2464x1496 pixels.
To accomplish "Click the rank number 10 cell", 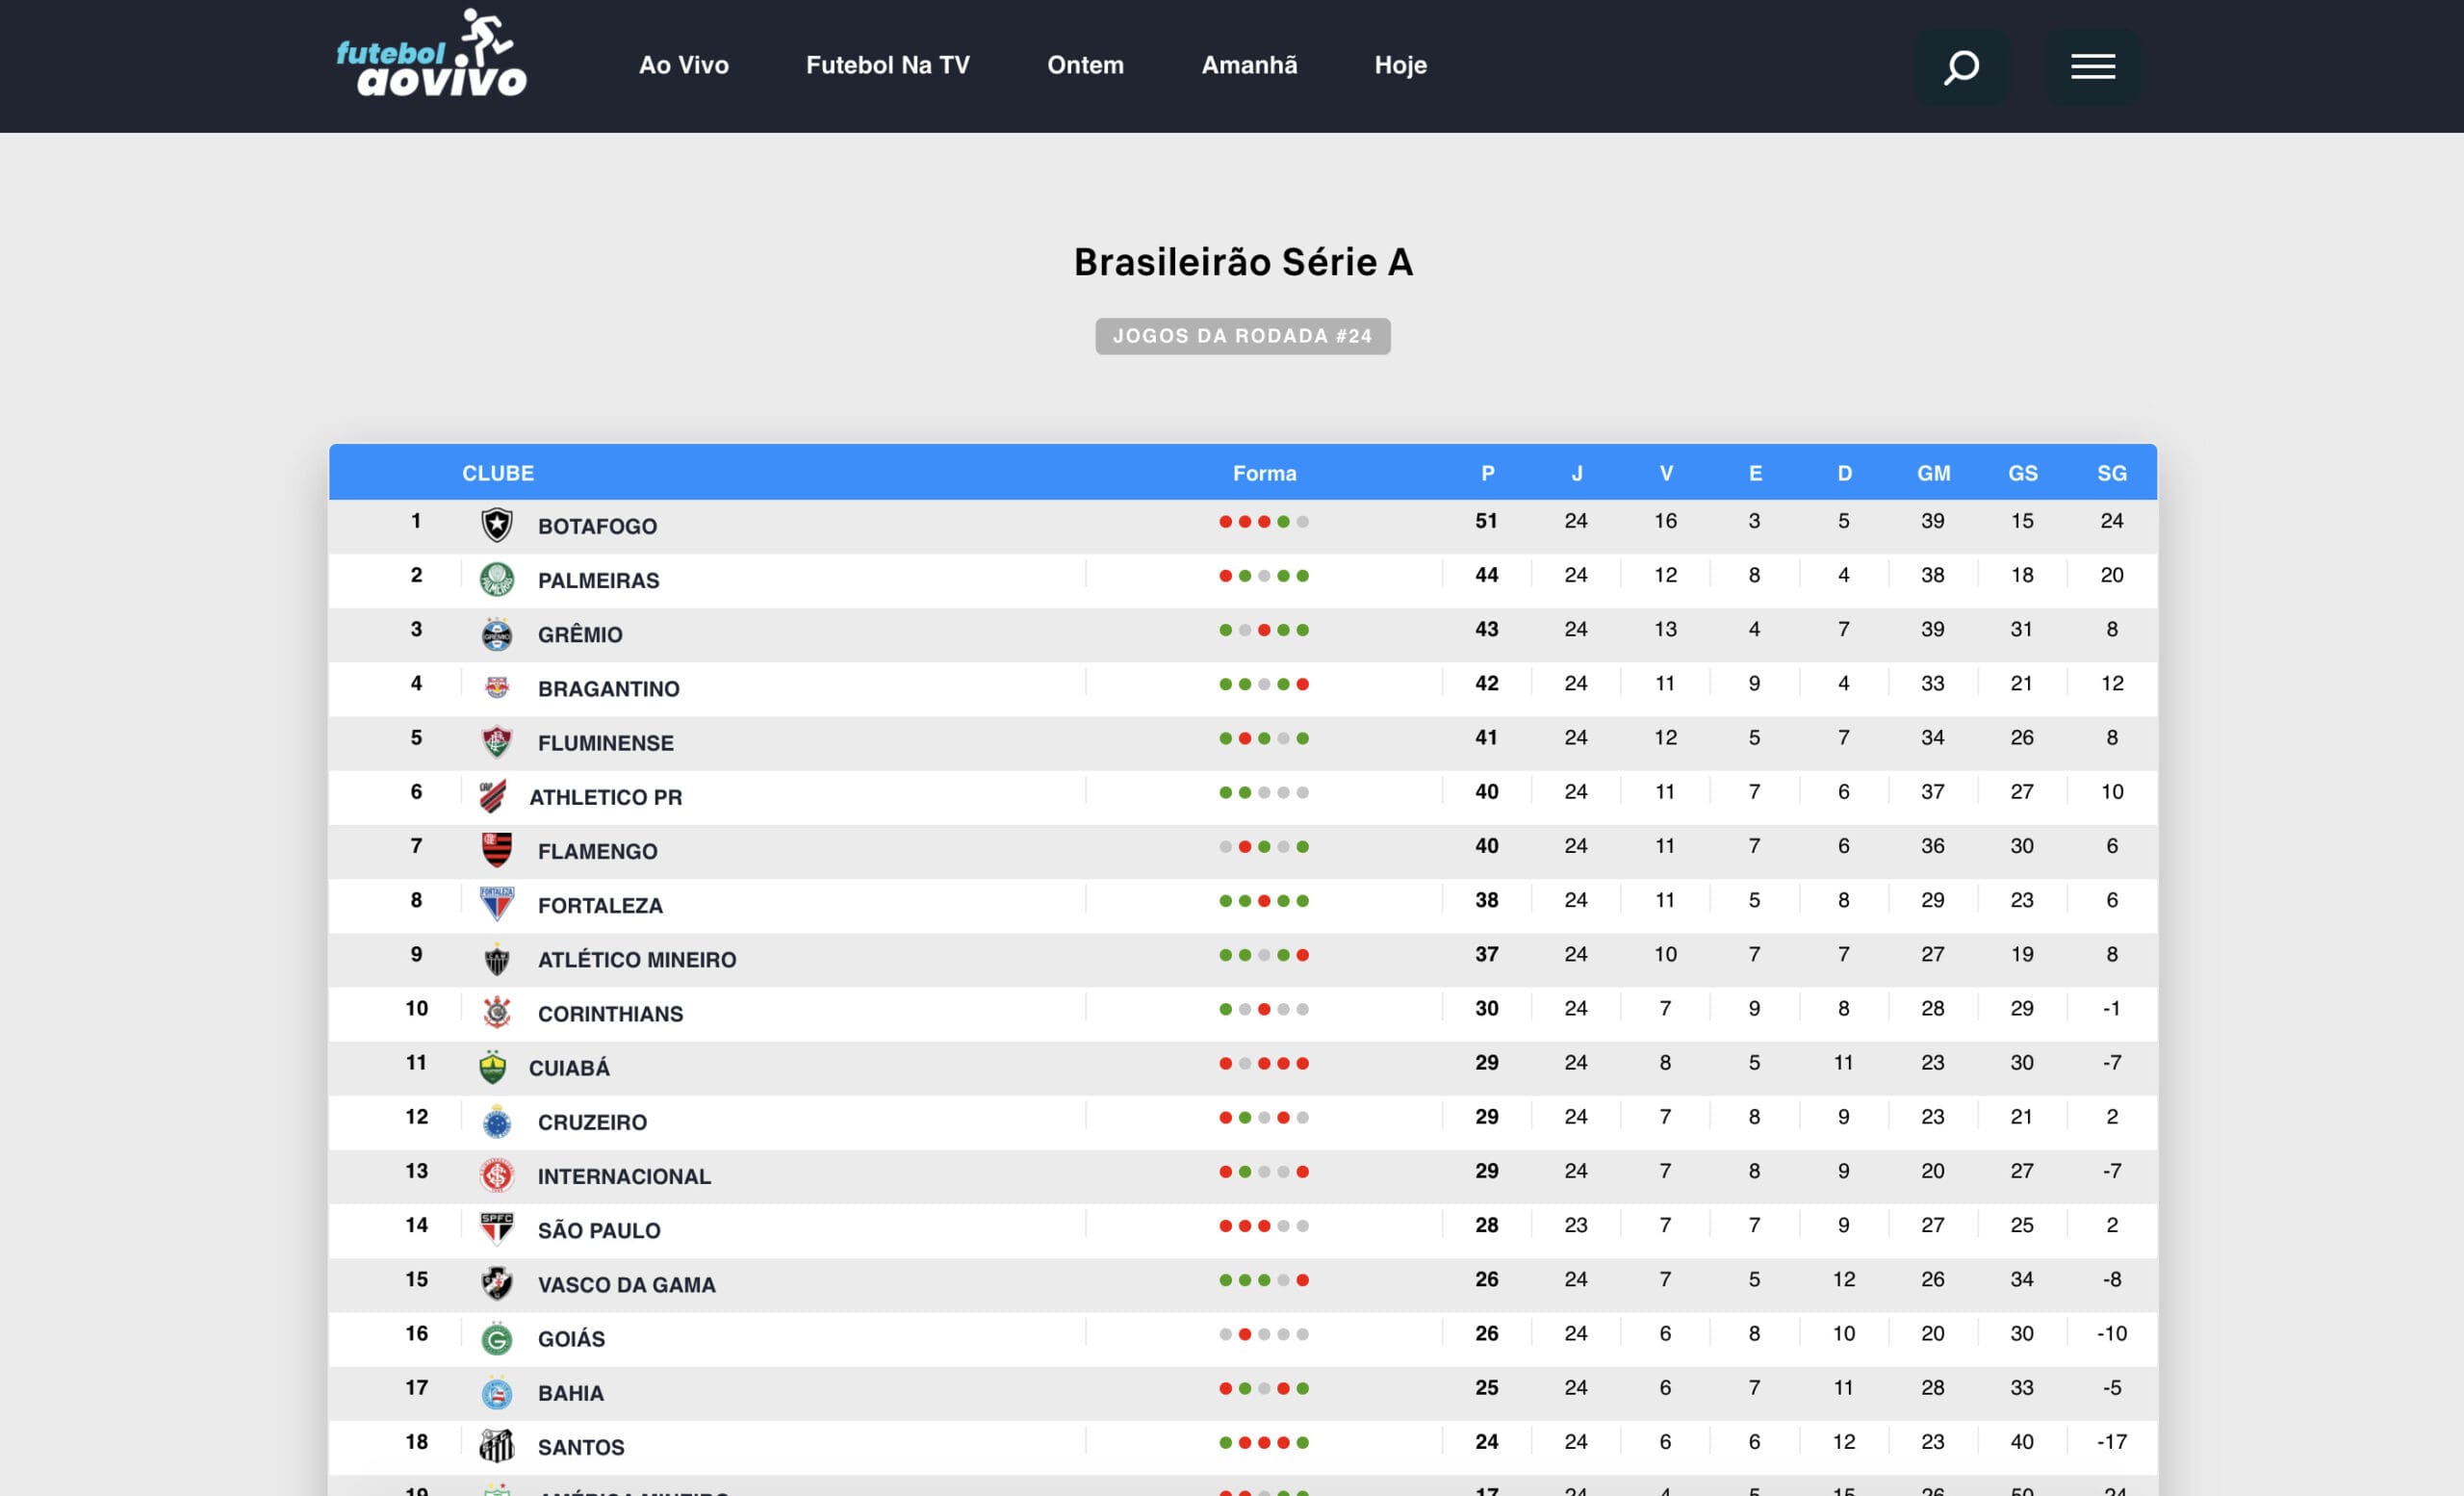I will pyautogui.click(x=416, y=1008).
